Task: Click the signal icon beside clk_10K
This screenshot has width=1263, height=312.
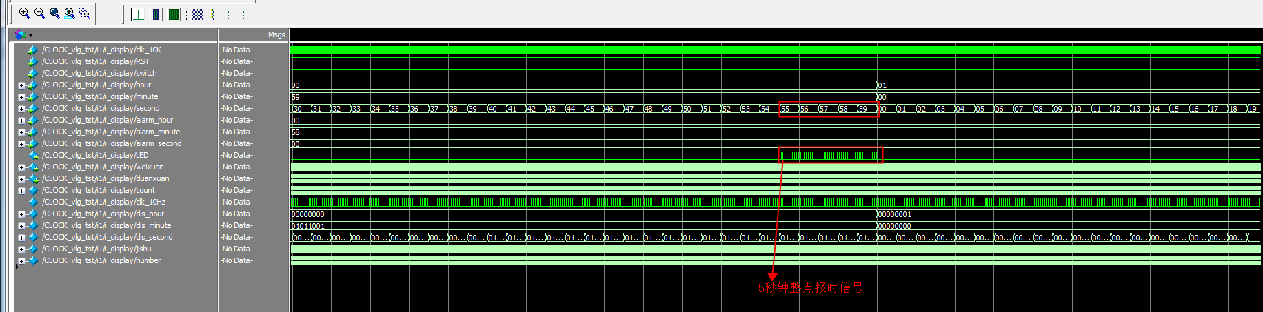Action: click(x=32, y=50)
